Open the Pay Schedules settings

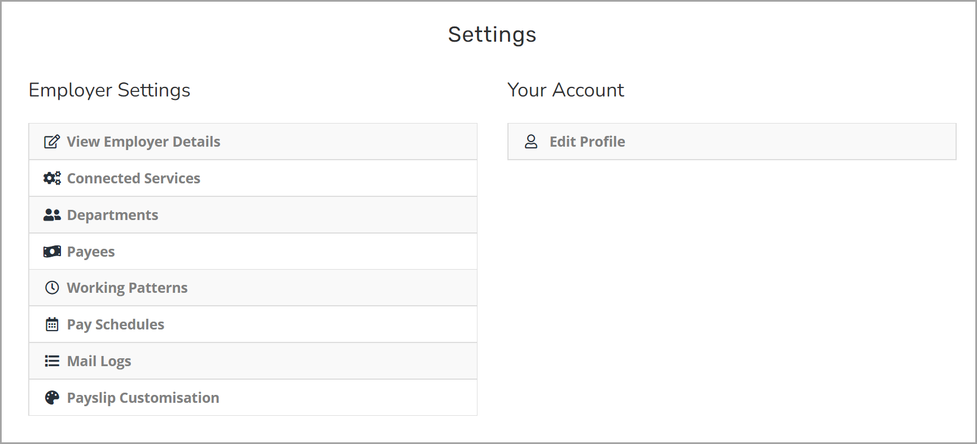(x=115, y=324)
